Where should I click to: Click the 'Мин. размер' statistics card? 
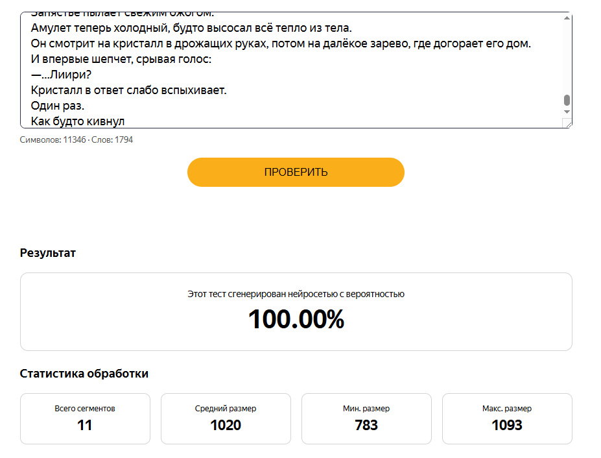click(x=366, y=418)
